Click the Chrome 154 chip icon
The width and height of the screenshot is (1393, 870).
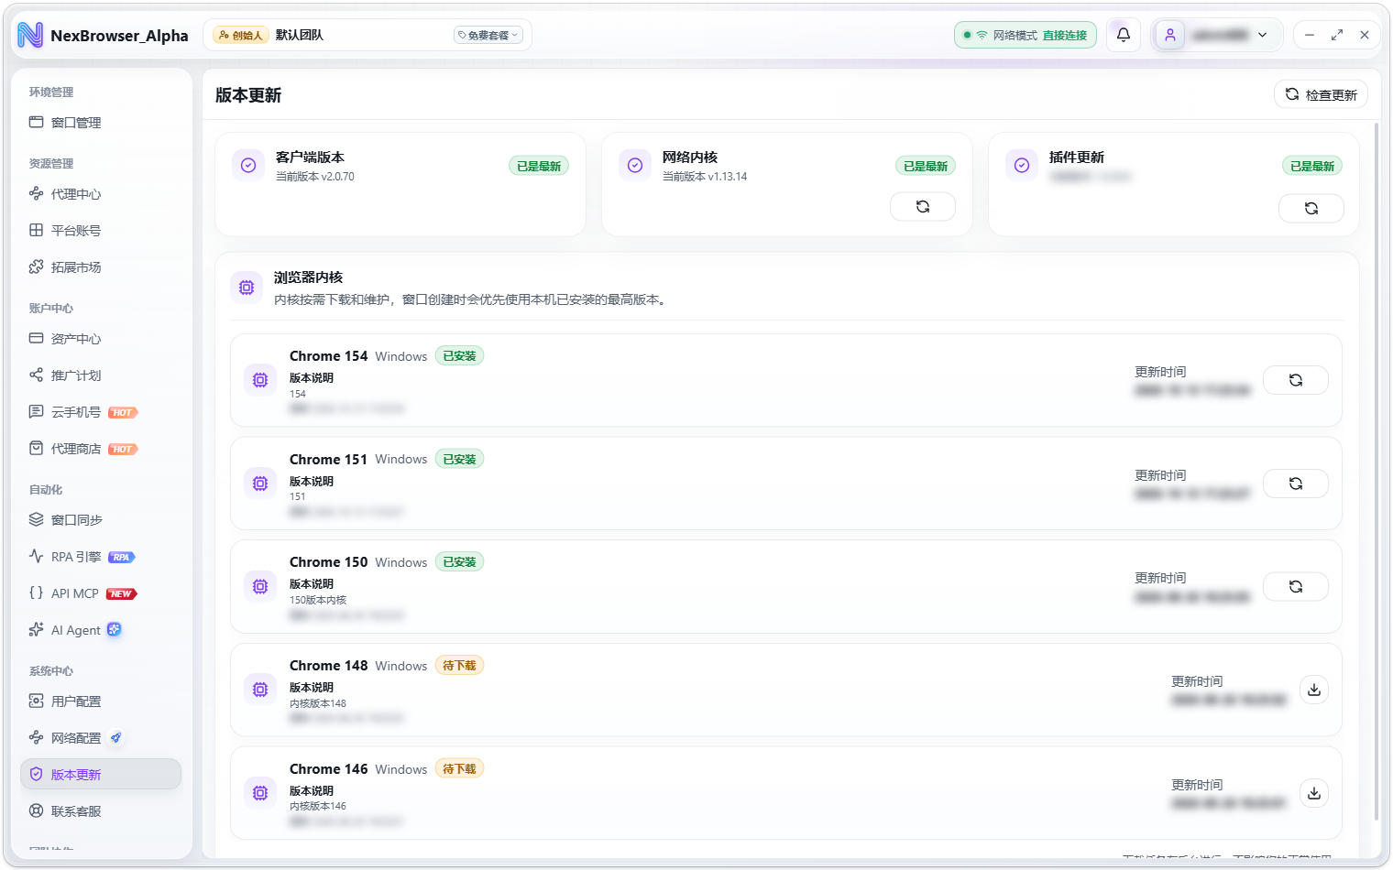coord(260,380)
